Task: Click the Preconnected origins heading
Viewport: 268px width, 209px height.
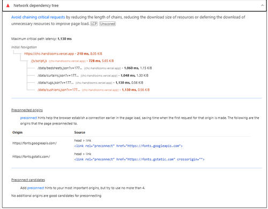Action: coord(27,110)
